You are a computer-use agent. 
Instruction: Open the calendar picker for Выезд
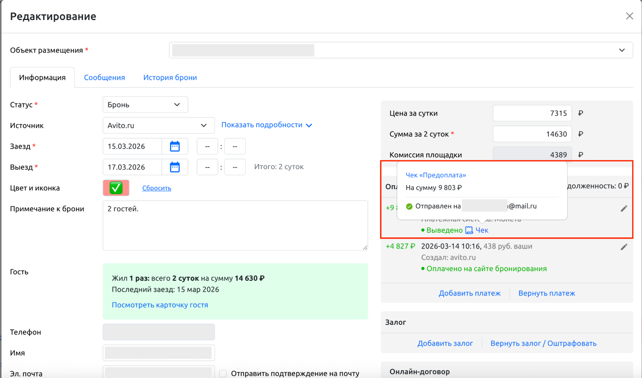175,167
